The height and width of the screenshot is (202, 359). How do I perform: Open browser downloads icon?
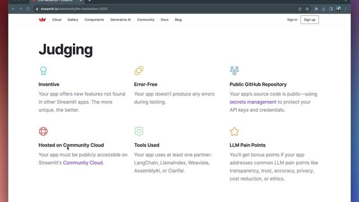pyautogui.click(x=324, y=9)
